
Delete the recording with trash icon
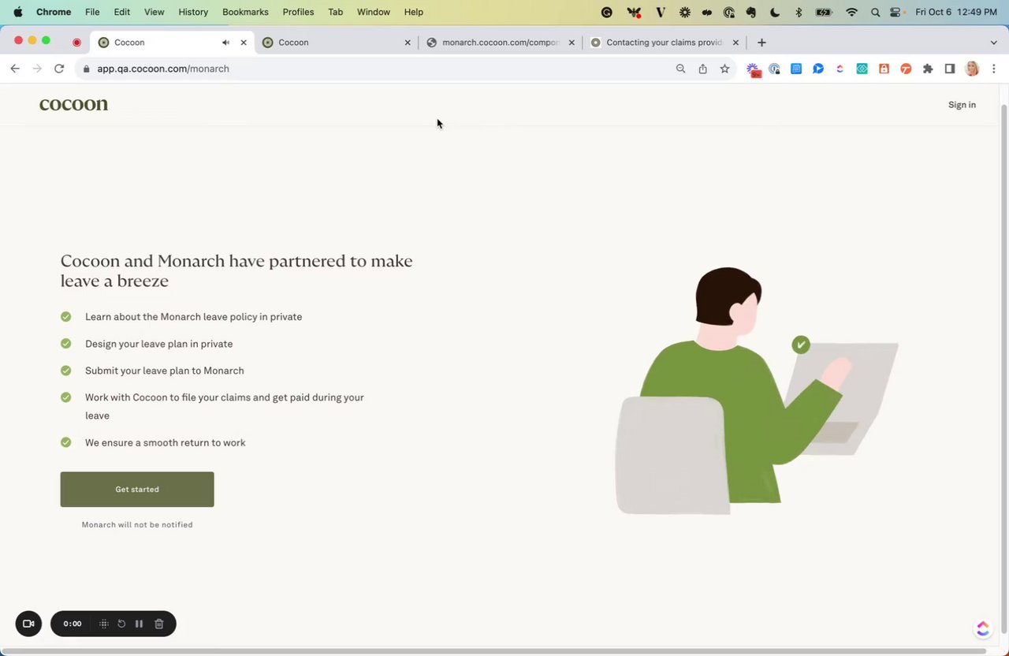(158, 624)
